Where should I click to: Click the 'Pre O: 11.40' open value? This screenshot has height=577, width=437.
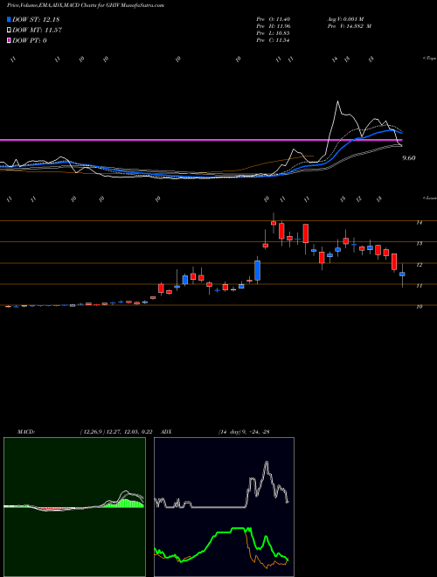[274, 19]
